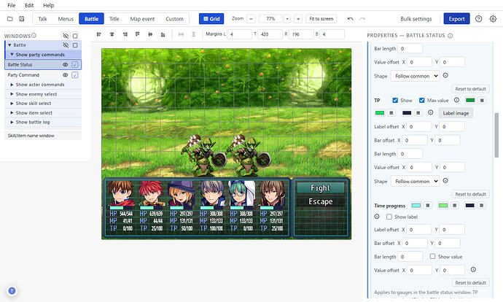Open the Help menu

(48, 5)
